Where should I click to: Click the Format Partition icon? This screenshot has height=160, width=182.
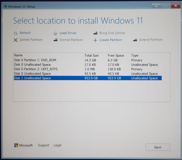click(56, 40)
